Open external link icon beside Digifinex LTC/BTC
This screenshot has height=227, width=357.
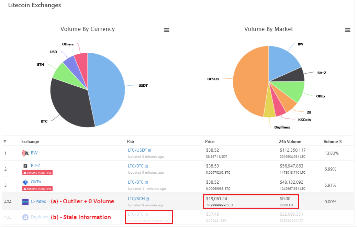click(x=146, y=215)
